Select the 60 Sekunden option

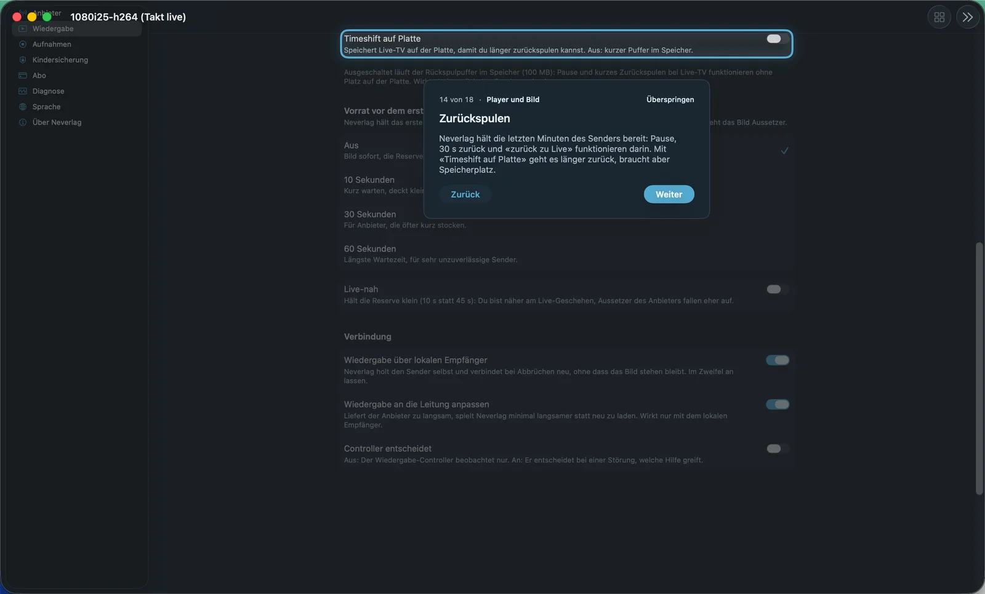coord(566,254)
